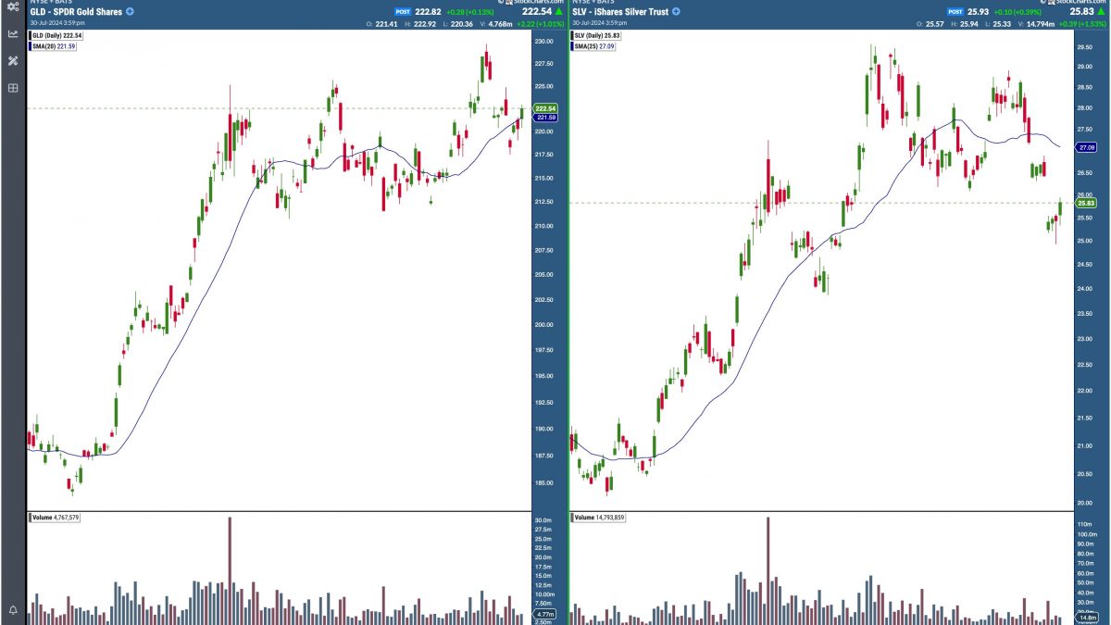This screenshot has height=625, width=1111.
Task: Click the 27.09 SMA tag on SLV axis
Action: tap(1088, 146)
